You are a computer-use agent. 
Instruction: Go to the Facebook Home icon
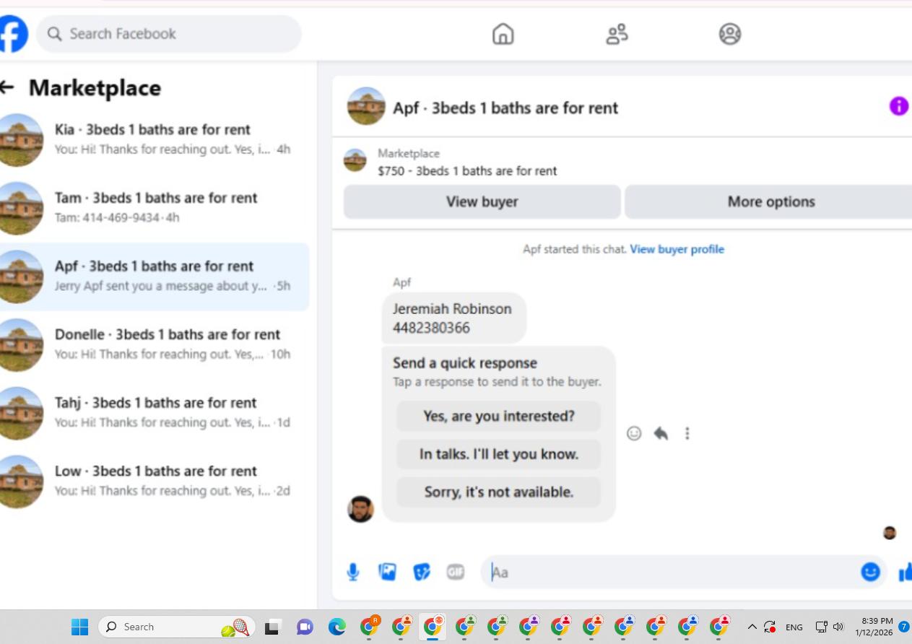(x=503, y=34)
